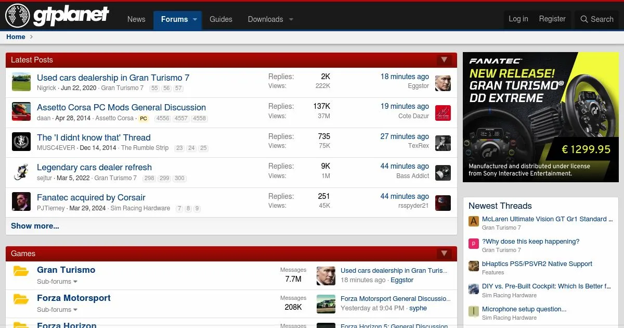This screenshot has width=624, height=328.
Task: Expand Sub-forums under Gran Turismo
Action: pos(57,282)
